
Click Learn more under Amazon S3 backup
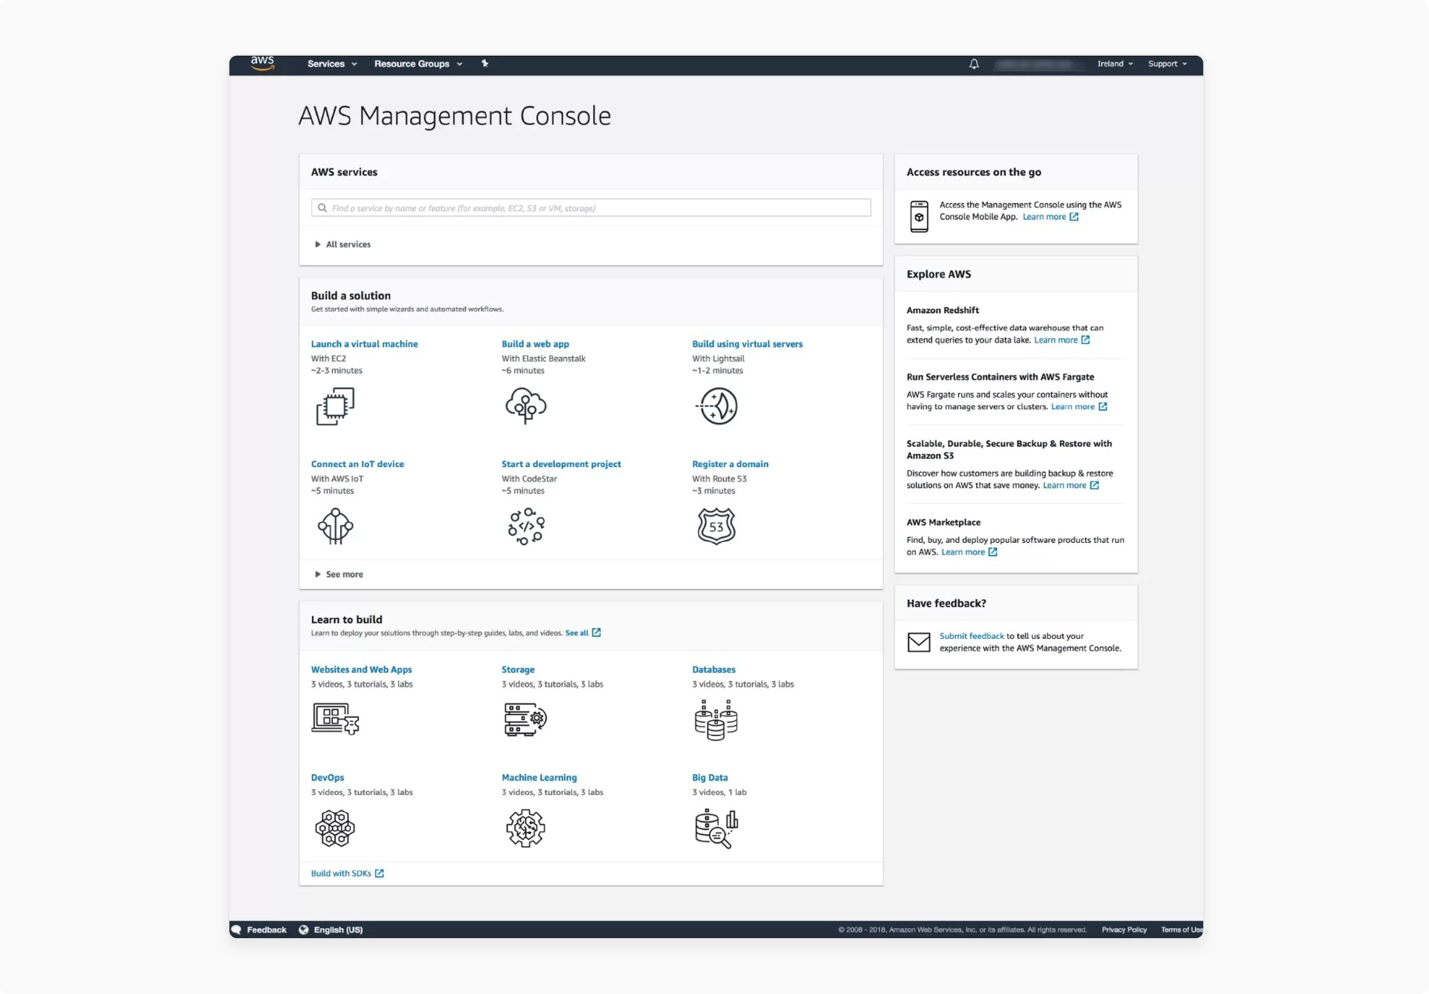click(1065, 485)
